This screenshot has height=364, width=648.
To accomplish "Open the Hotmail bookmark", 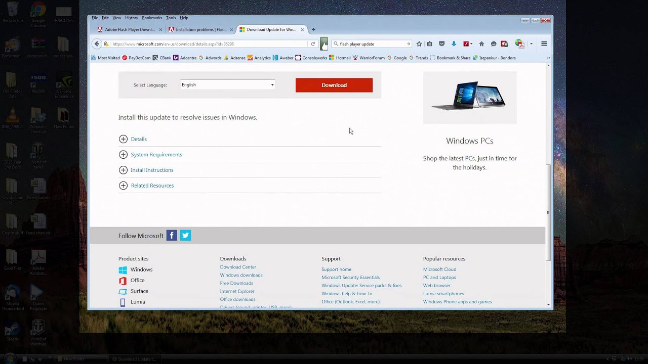I will (x=340, y=58).
